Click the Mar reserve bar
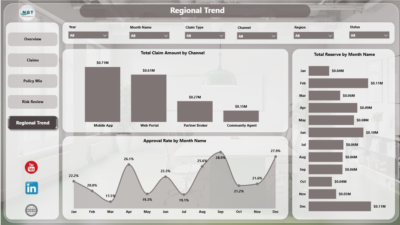Image resolution: width=400 pixels, height=225 pixels. pos(324,96)
